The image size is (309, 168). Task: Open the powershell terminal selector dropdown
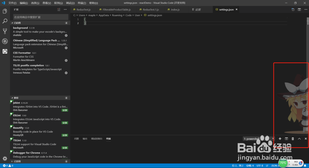point(259,139)
